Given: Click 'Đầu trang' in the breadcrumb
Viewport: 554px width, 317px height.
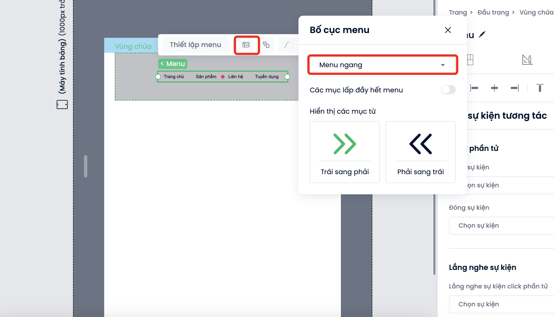Looking at the screenshot, I should click(x=493, y=12).
